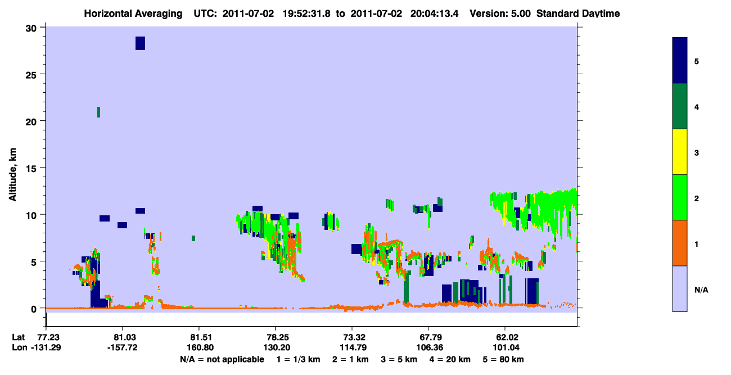Click the altitude tick label 25

33,74
